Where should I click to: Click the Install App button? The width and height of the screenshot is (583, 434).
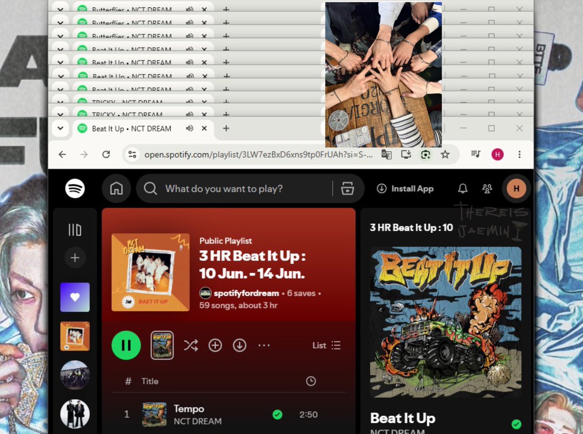tap(405, 189)
